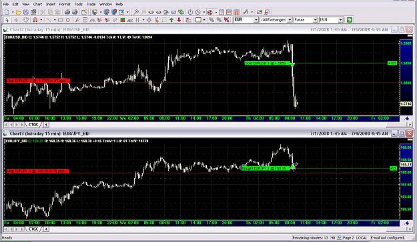Screen dimensions: 417x242
Task: Open the Future type dropdown
Action: pyautogui.click(x=315, y=20)
